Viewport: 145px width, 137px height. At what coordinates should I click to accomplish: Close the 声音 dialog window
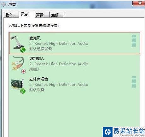click(138, 3)
